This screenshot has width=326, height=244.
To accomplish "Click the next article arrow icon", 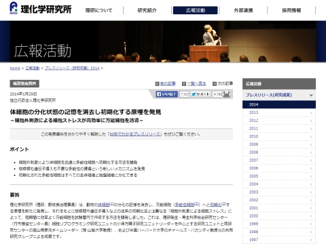I will coord(215,84).
